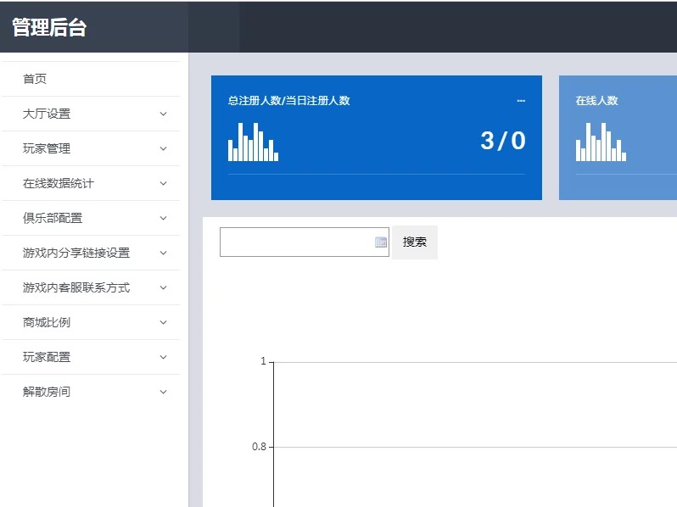Image resolution: width=677 pixels, height=507 pixels.
Task: Click the 3/0 registration count value
Action: click(503, 141)
